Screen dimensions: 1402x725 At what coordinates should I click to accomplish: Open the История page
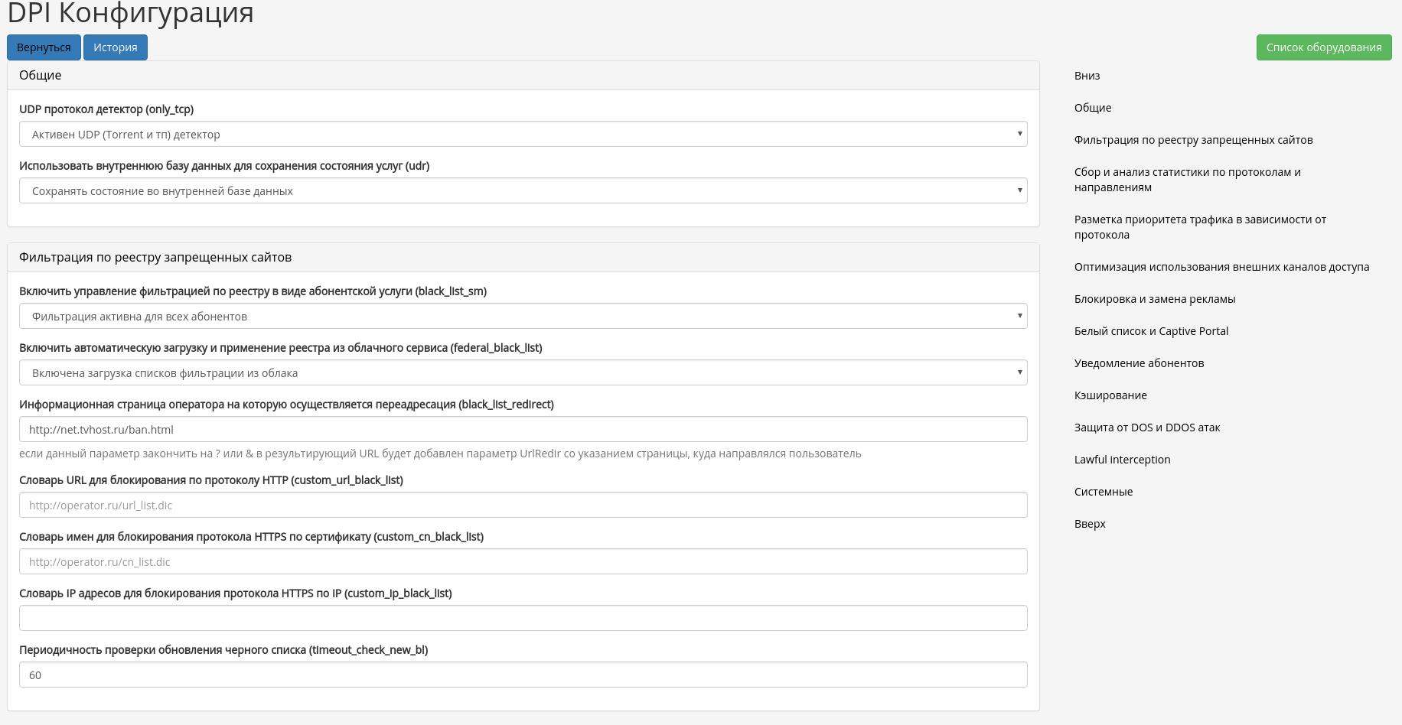(115, 47)
